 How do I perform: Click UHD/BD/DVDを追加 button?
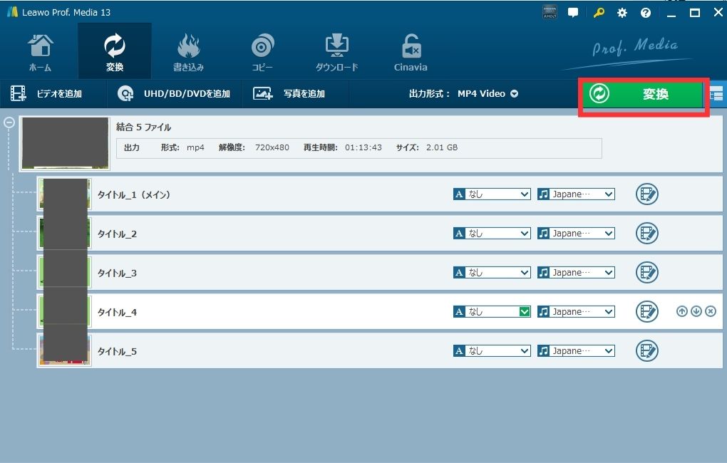(175, 94)
